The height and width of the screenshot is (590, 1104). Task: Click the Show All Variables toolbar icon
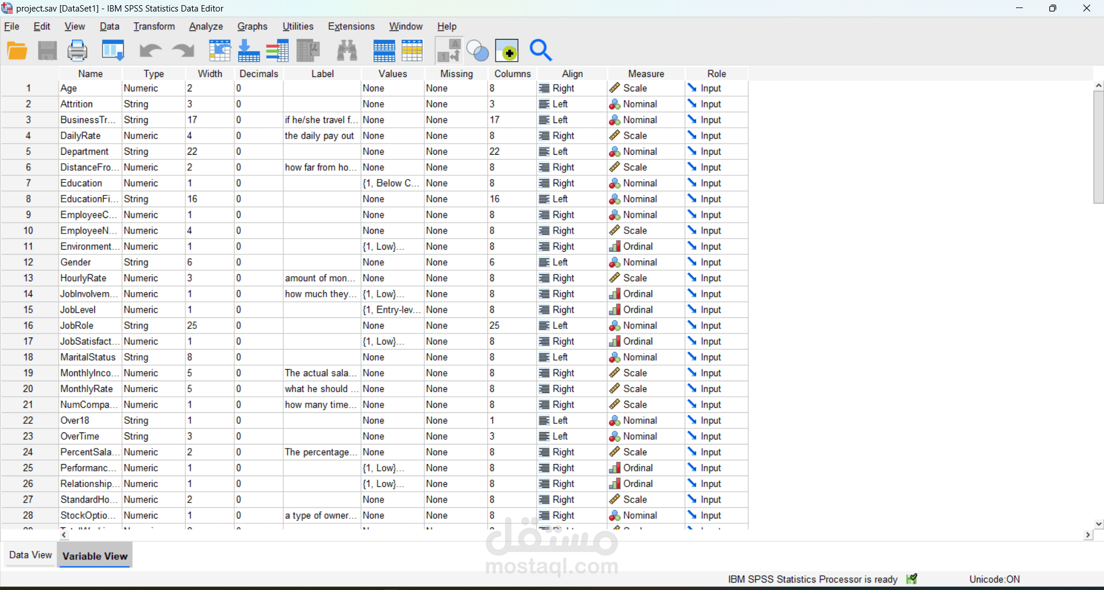(x=507, y=51)
